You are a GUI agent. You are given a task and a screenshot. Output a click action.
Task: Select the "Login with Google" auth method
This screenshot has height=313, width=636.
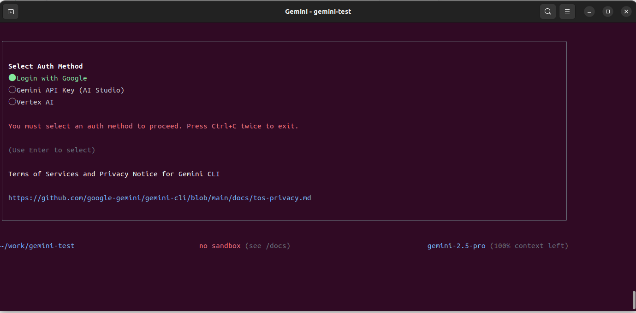tap(48, 78)
